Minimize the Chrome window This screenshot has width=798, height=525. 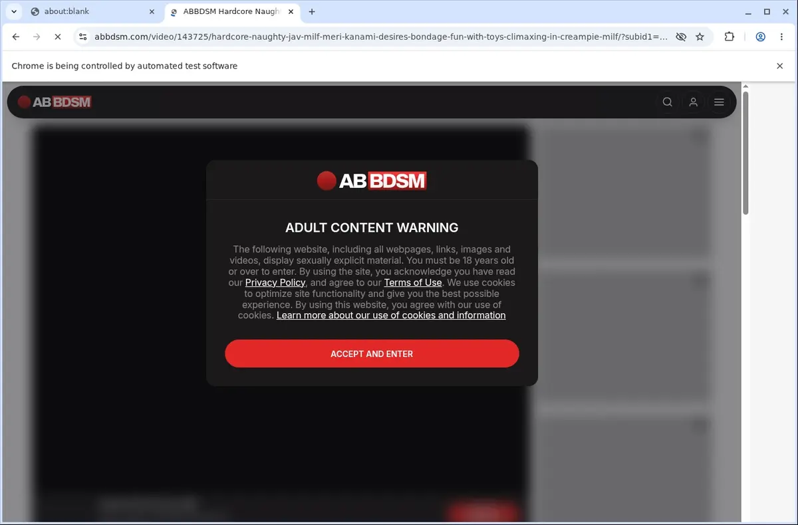747,11
